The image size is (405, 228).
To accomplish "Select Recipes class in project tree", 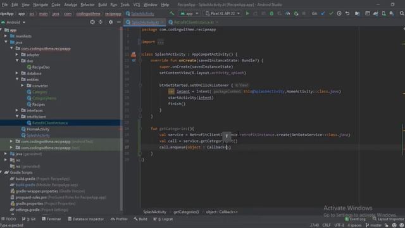I will [39, 104].
